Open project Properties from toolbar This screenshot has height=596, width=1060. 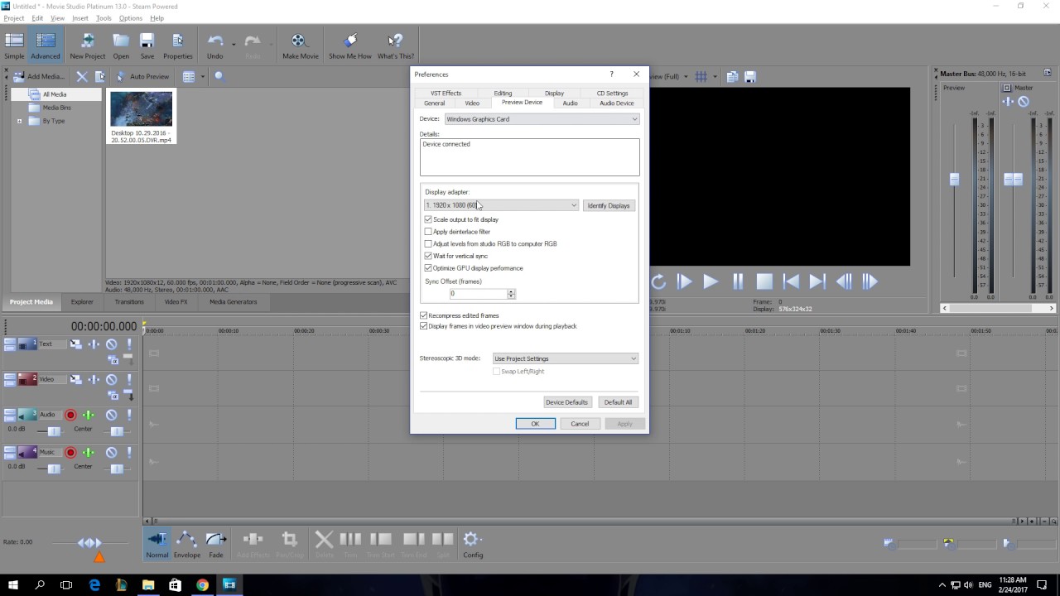177,46
